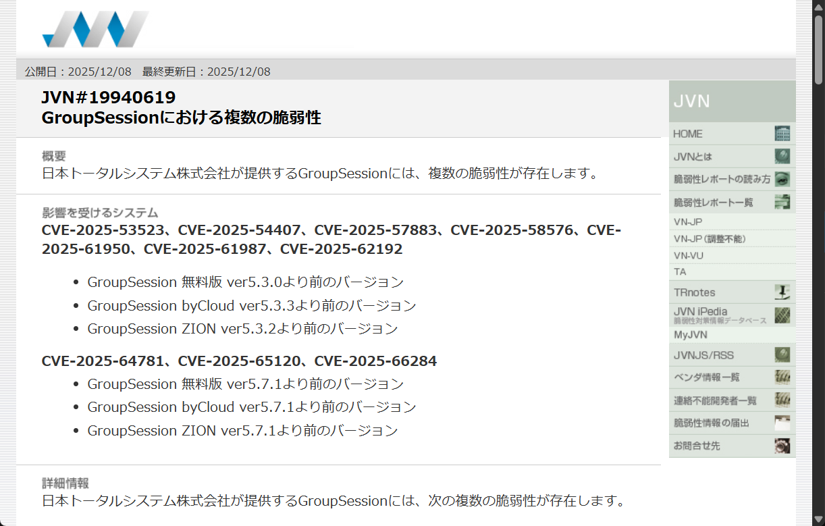Click the CVE-2025-64781 text
Viewport: 825px width, 526px height.
click(x=103, y=361)
